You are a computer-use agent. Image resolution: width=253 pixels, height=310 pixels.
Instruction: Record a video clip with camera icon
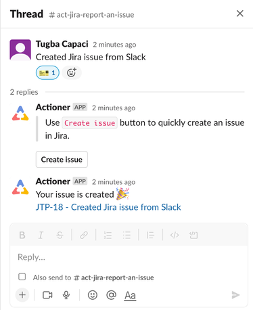pyautogui.click(x=47, y=295)
